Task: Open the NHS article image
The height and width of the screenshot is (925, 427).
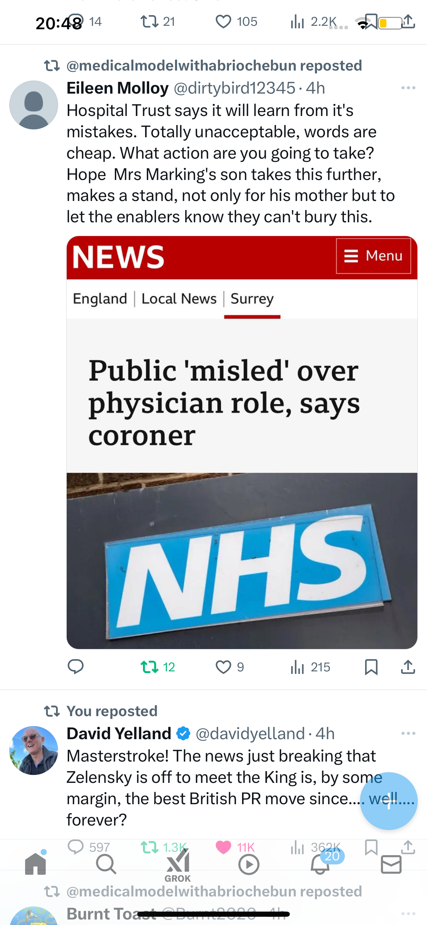Action: (242, 443)
